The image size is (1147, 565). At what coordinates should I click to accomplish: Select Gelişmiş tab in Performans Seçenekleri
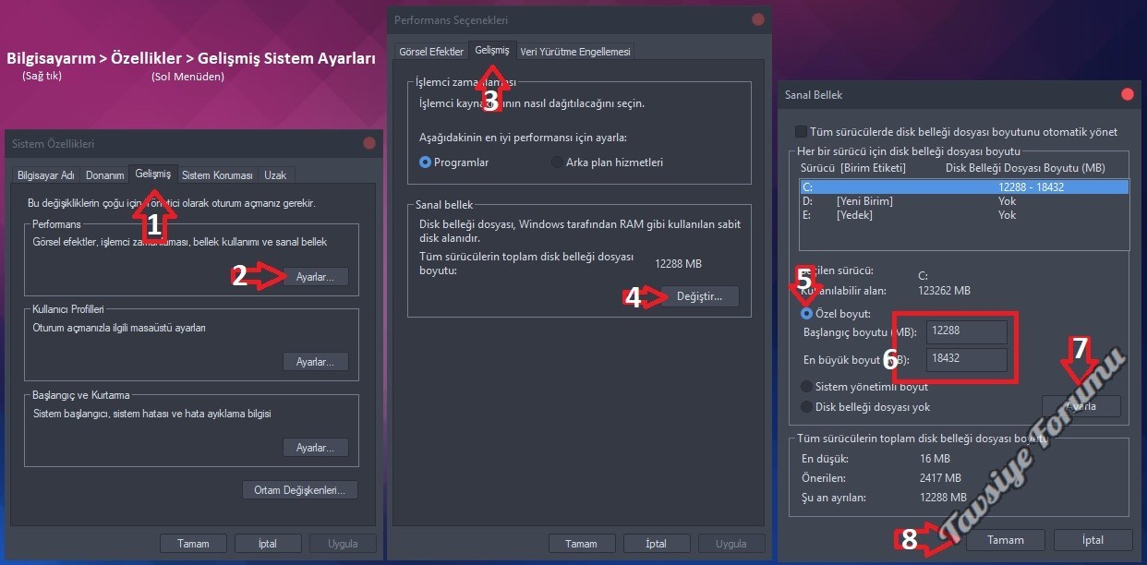[x=491, y=50]
